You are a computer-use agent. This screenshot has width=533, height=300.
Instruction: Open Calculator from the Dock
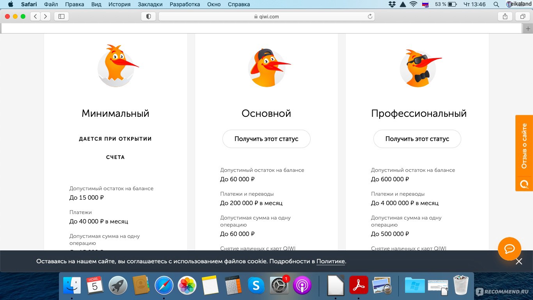(x=233, y=286)
